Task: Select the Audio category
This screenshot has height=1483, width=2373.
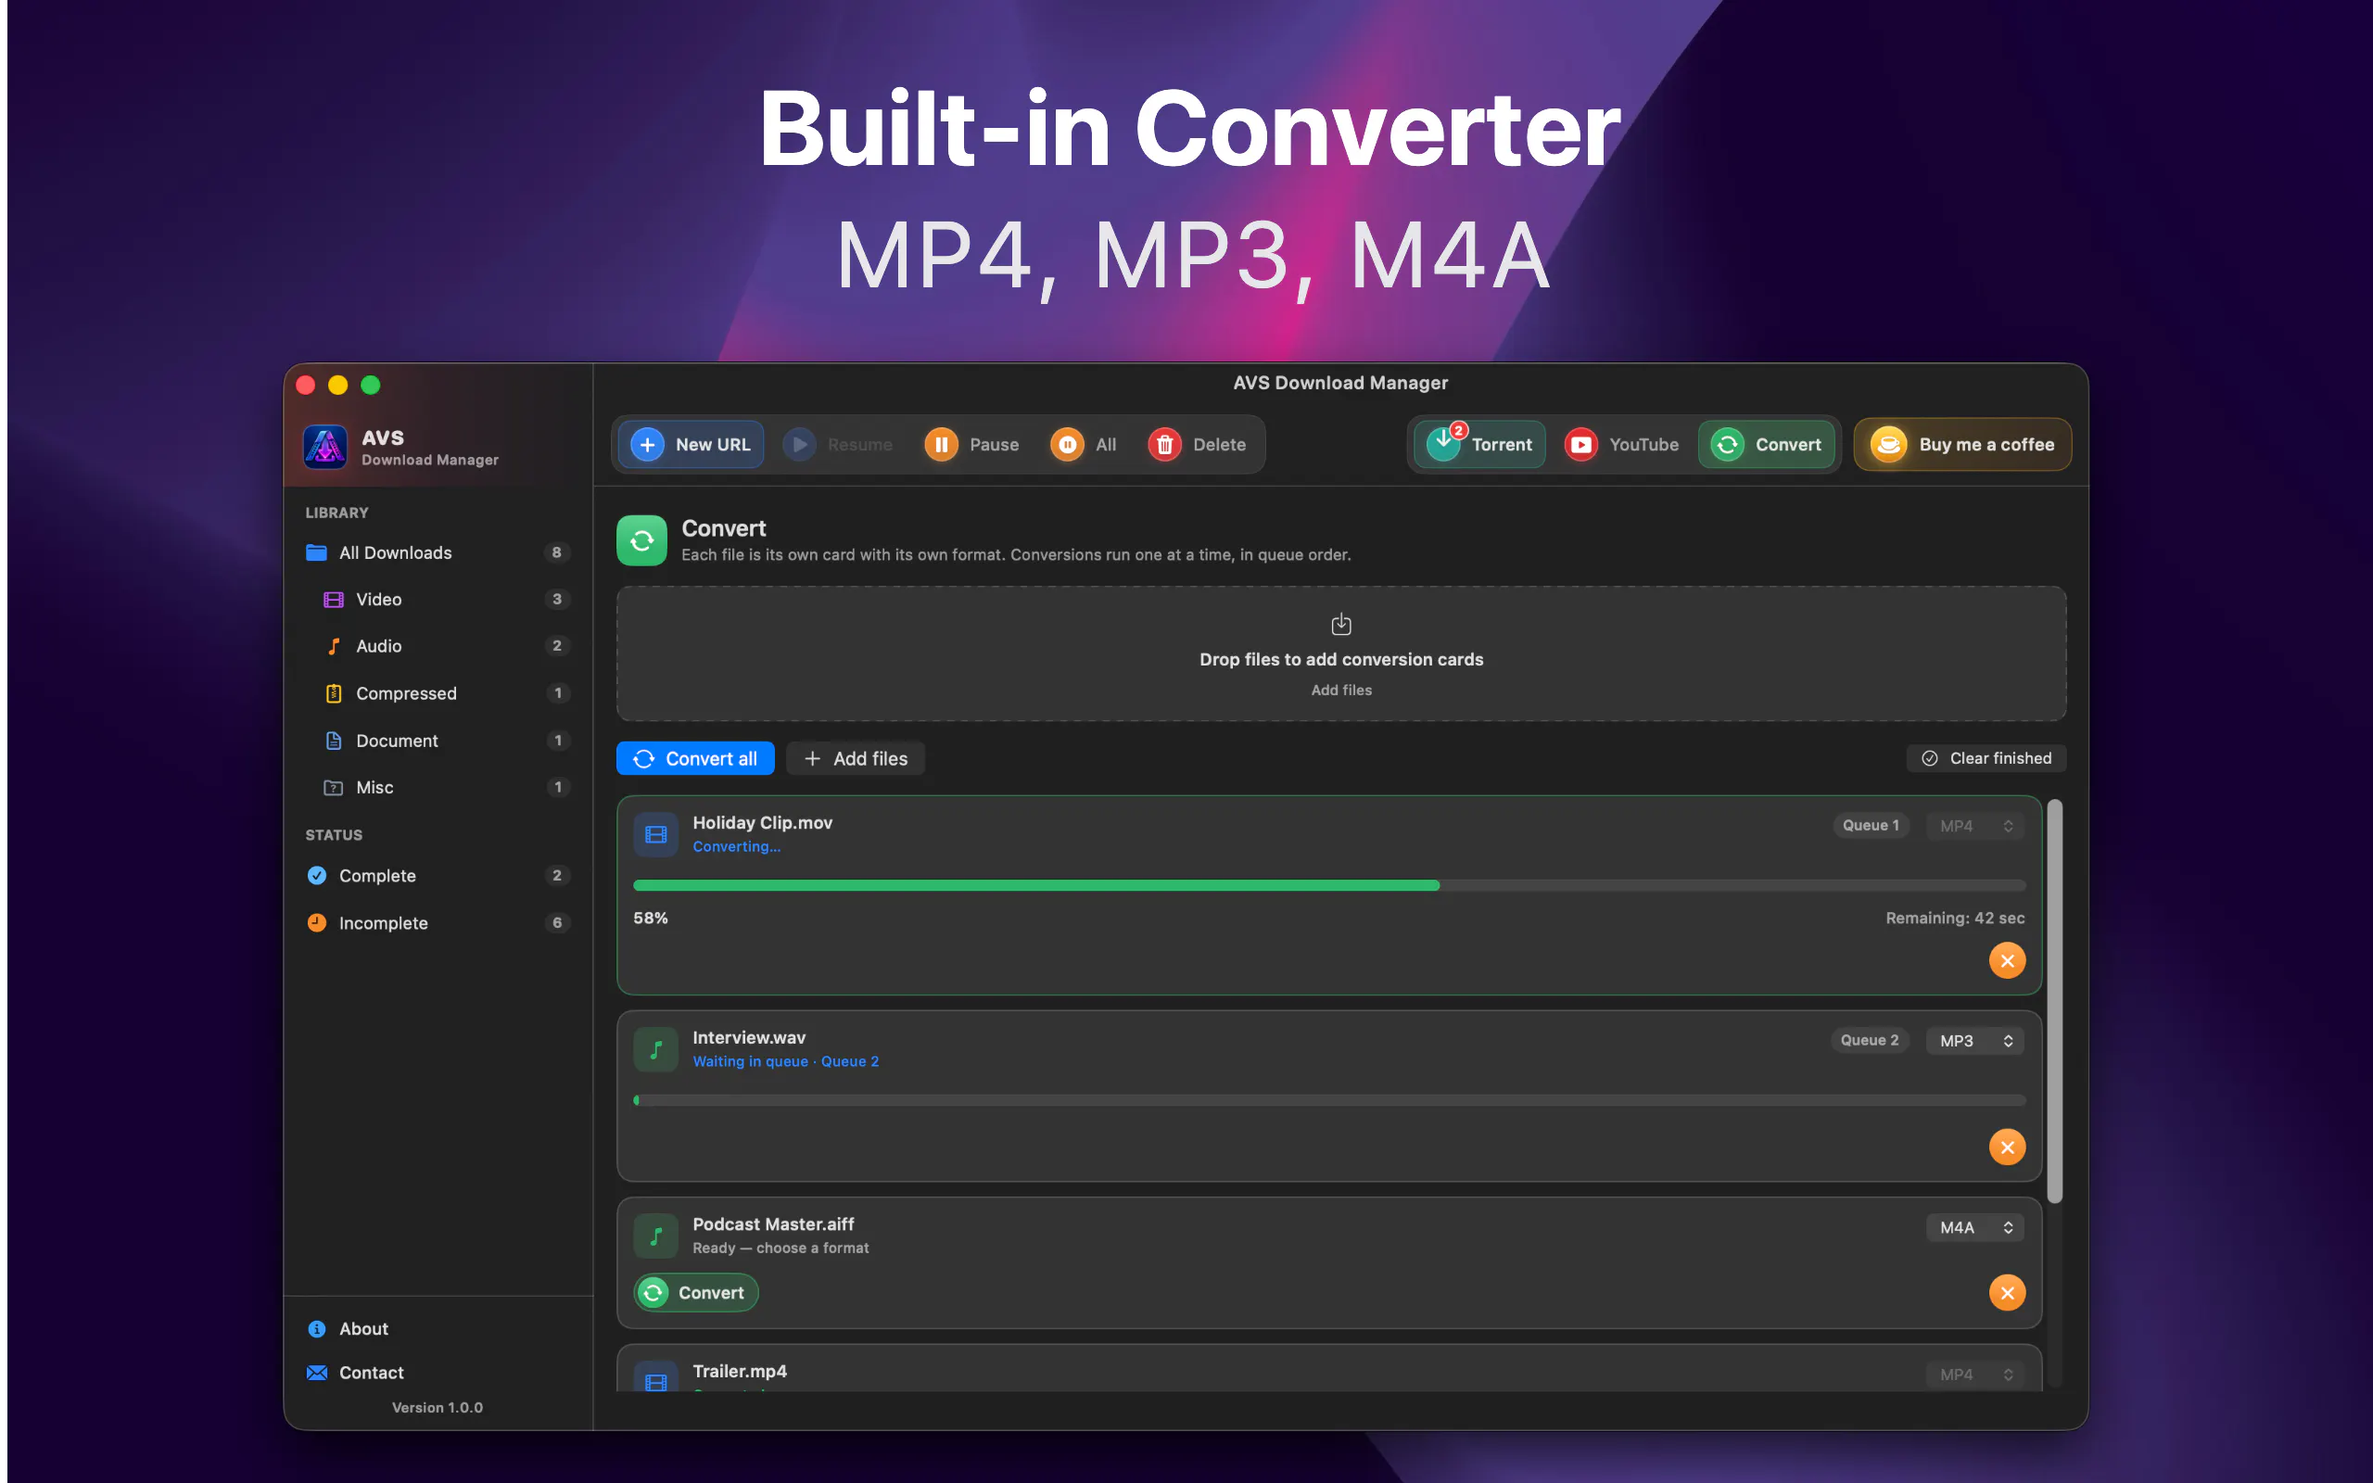Action: [x=438, y=646]
